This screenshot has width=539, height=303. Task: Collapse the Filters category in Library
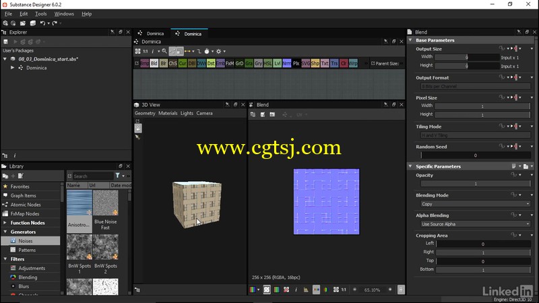5,259
